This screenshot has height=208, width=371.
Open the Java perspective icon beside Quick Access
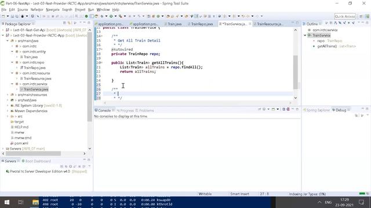coord(361,16)
